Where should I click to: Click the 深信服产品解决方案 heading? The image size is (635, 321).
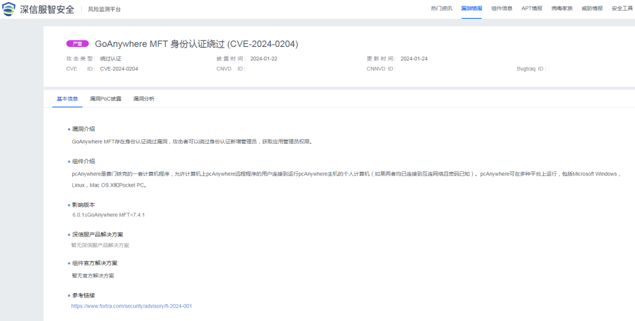click(x=98, y=235)
